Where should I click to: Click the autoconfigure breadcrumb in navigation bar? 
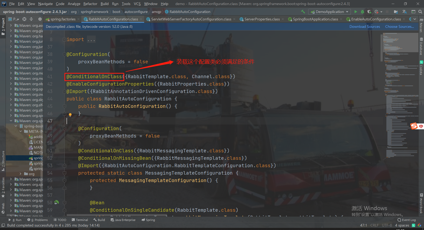click(x=136, y=12)
